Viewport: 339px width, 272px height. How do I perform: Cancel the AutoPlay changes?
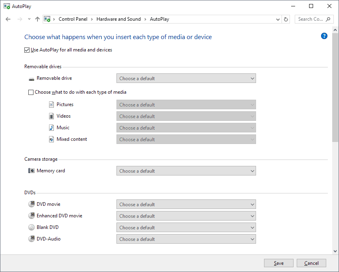tap(311, 263)
